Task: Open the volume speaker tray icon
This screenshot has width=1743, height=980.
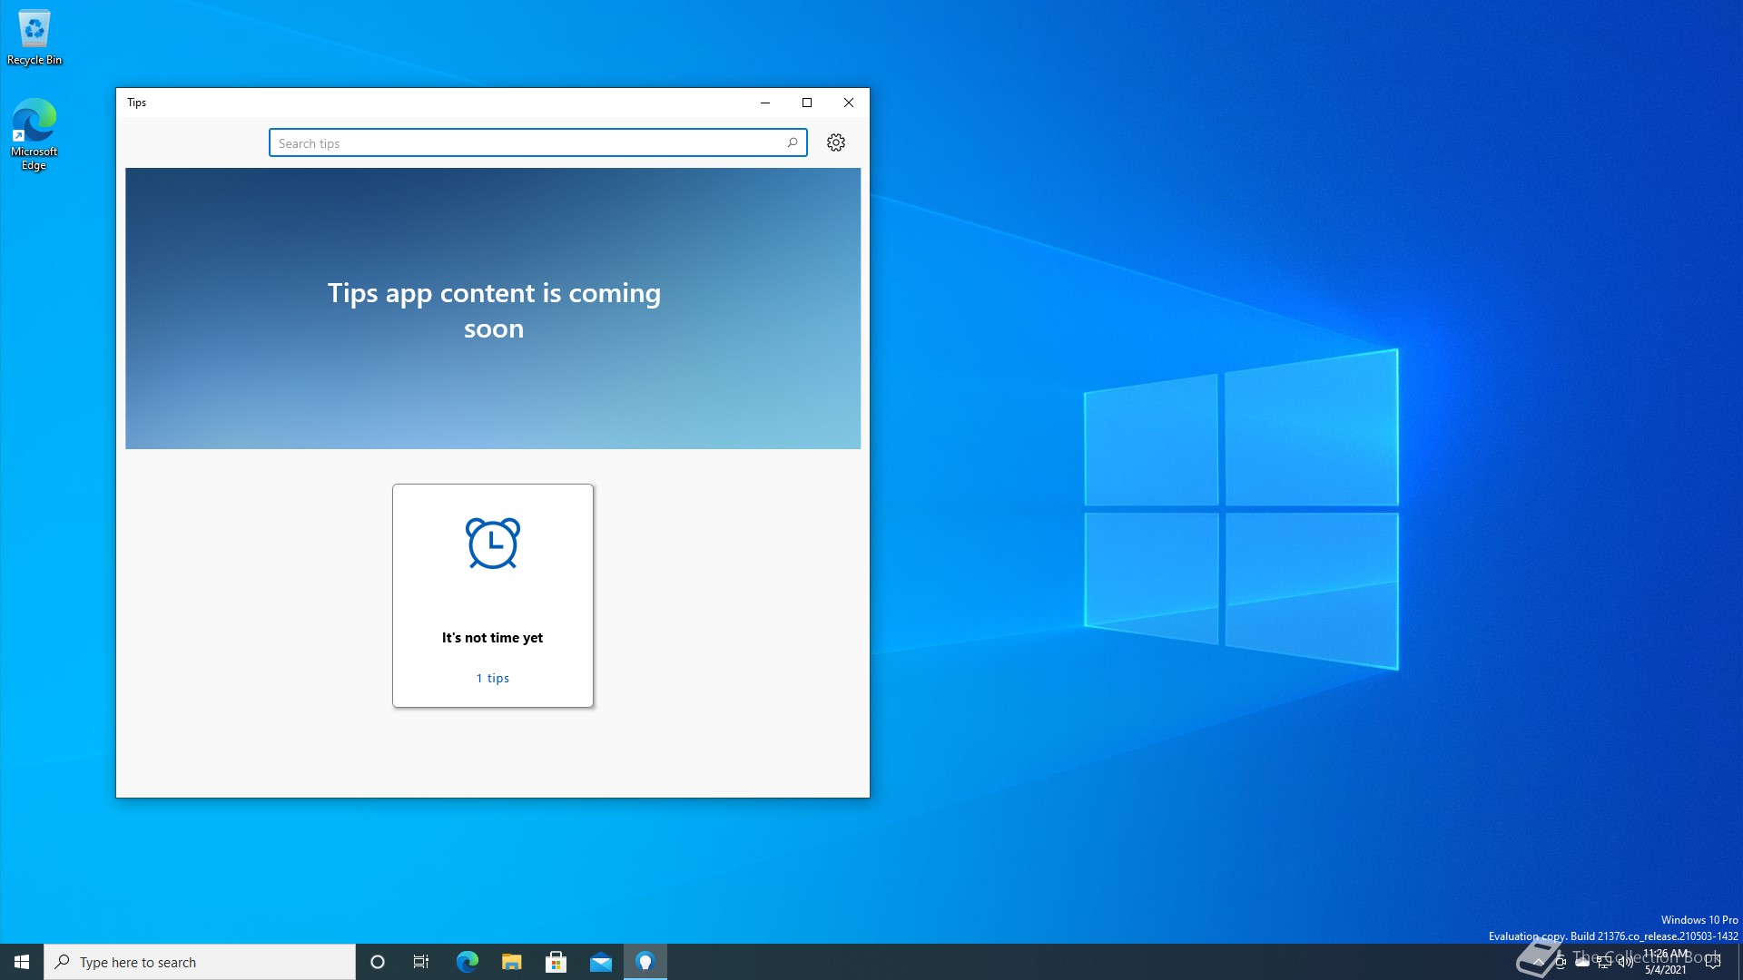Action: pyautogui.click(x=1626, y=962)
